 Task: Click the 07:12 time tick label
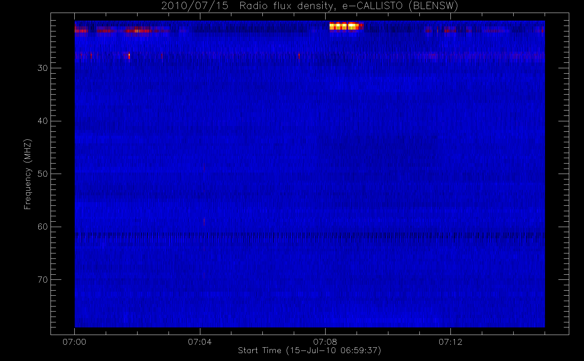pyautogui.click(x=450, y=342)
